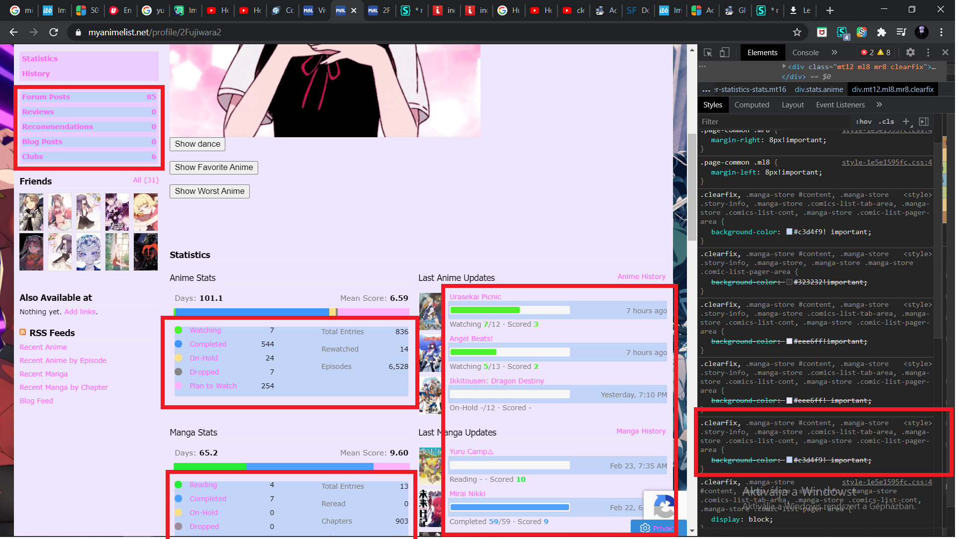
Task: Select div.stats.anime in the breadcrumb
Action: (x=819, y=90)
